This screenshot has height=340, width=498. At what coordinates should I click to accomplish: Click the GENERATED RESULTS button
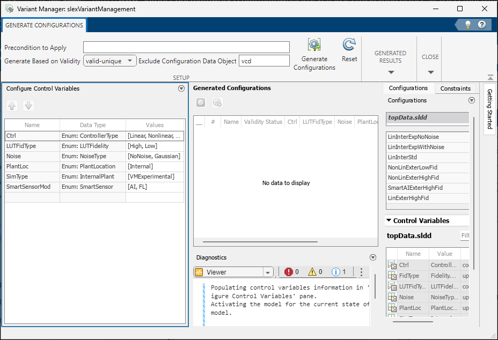(x=390, y=57)
